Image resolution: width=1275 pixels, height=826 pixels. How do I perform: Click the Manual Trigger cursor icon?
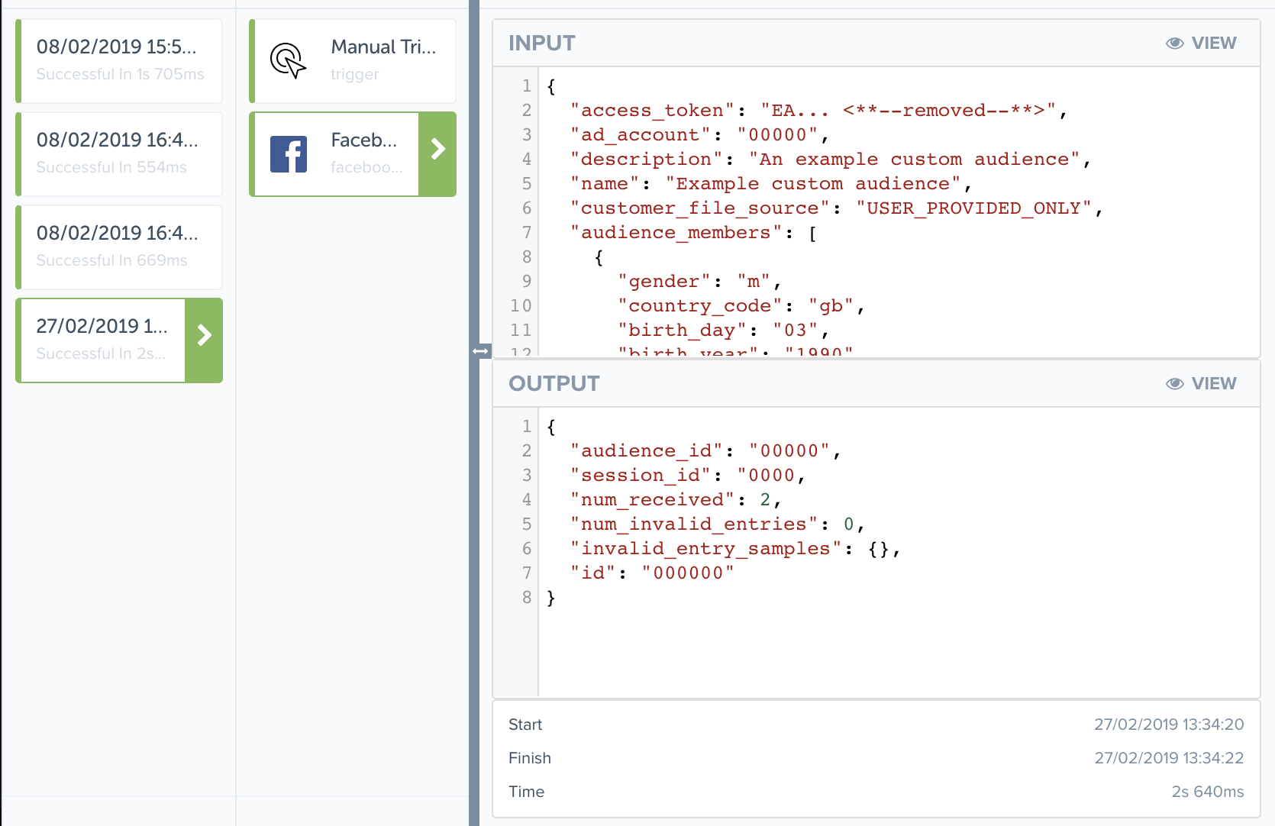[x=288, y=61]
